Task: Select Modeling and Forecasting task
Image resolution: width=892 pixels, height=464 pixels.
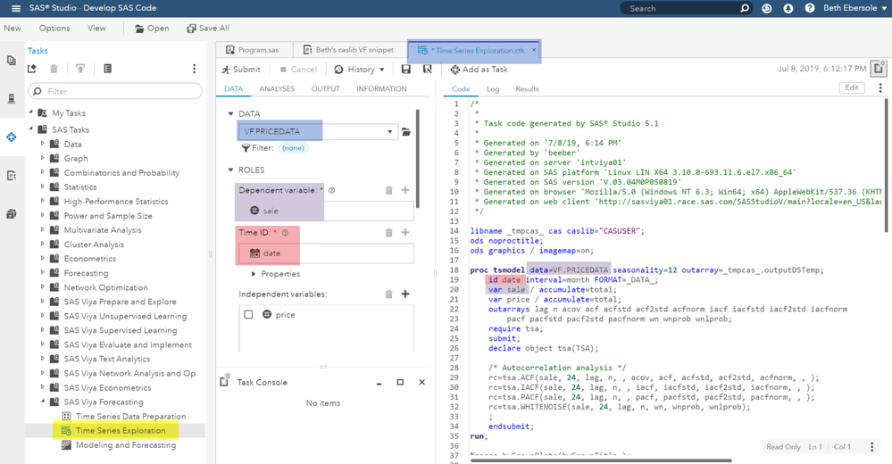Action: click(125, 445)
